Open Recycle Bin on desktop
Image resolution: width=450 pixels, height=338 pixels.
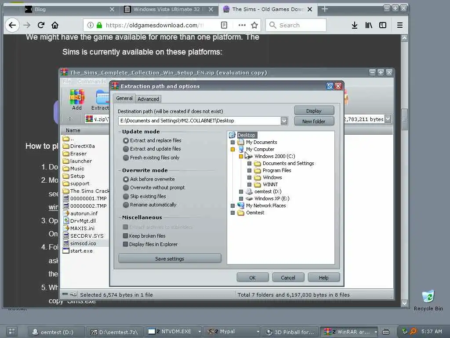click(x=428, y=300)
